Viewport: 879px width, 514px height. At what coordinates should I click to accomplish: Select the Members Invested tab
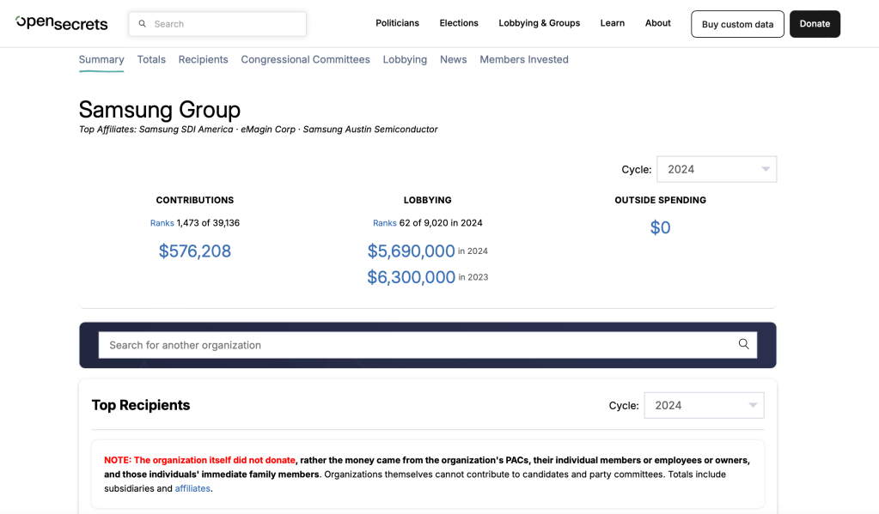click(x=523, y=59)
